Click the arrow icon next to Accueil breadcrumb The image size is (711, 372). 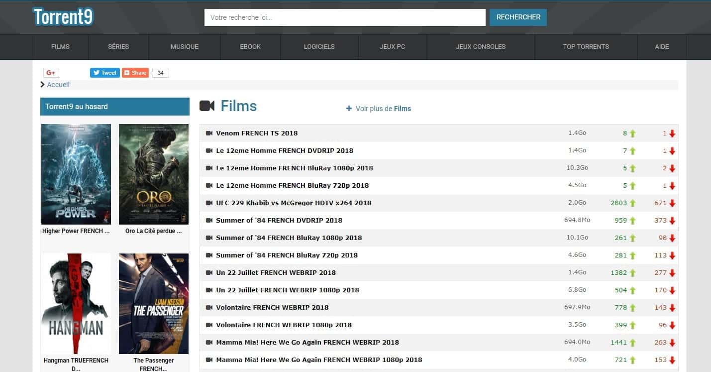[x=43, y=84]
